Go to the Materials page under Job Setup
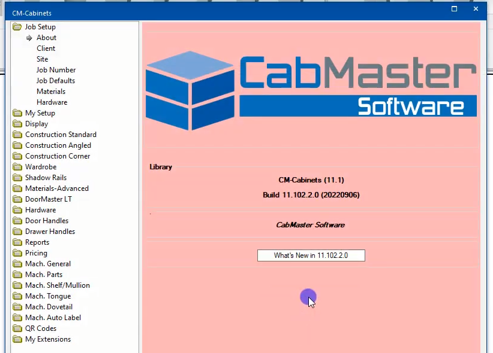The image size is (493, 353). point(50,92)
